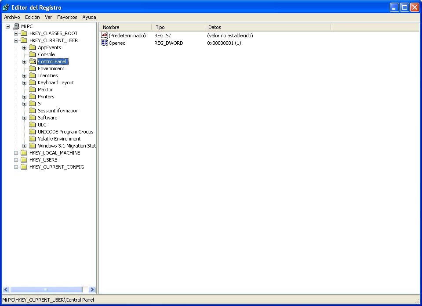Click the HKEY_CURRENT_USER folder icon
Image resolution: width=422 pixels, height=306 pixels.
[24, 40]
